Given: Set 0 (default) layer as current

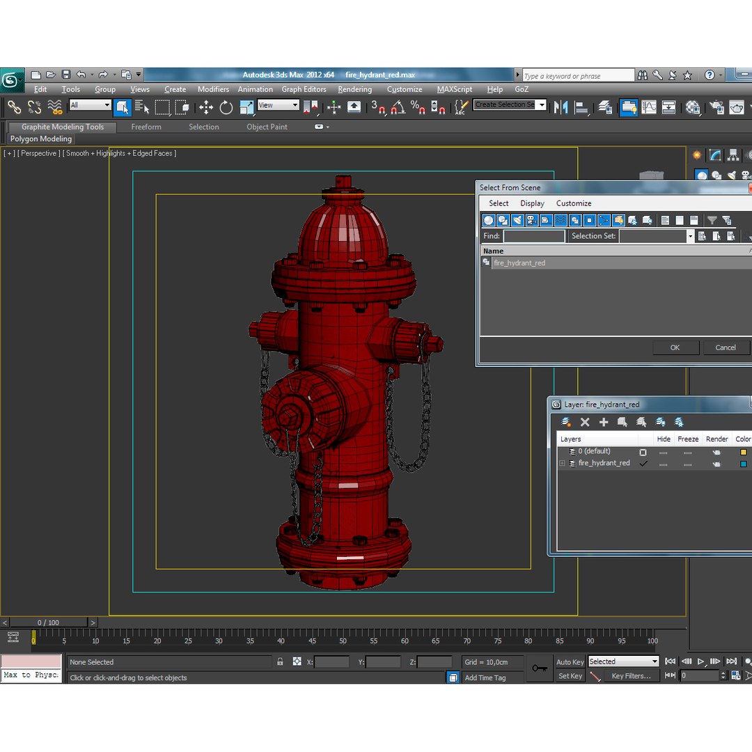Looking at the screenshot, I should click(x=643, y=452).
